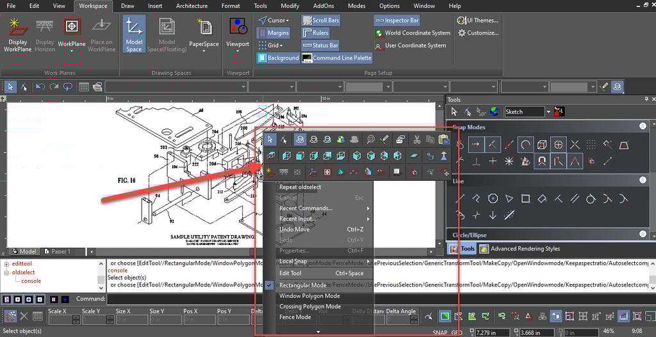
Task: Select the Rectangle tool in Line panel
Action: pos(525,199)
